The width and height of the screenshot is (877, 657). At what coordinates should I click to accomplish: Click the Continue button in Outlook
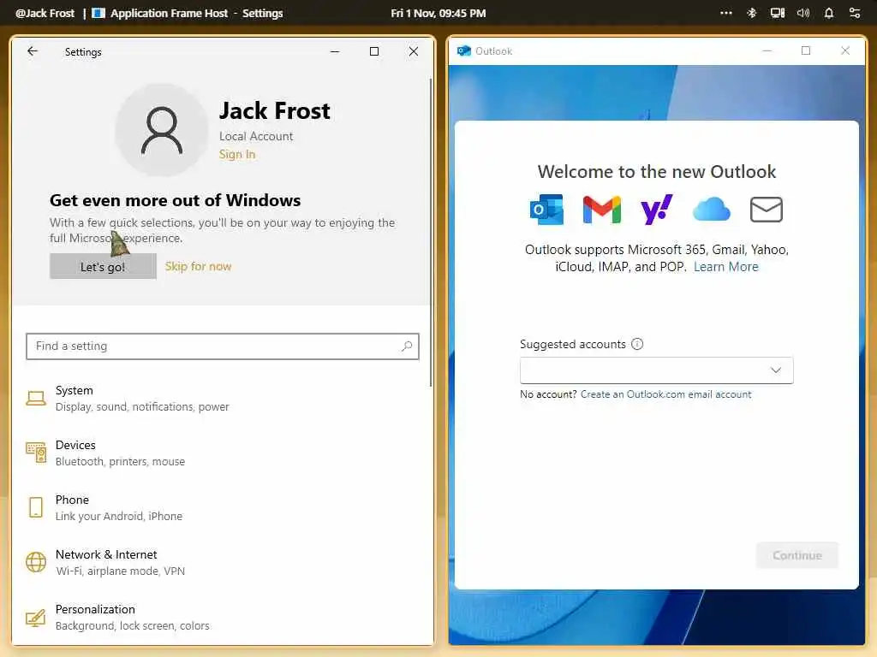coord(797,555)
